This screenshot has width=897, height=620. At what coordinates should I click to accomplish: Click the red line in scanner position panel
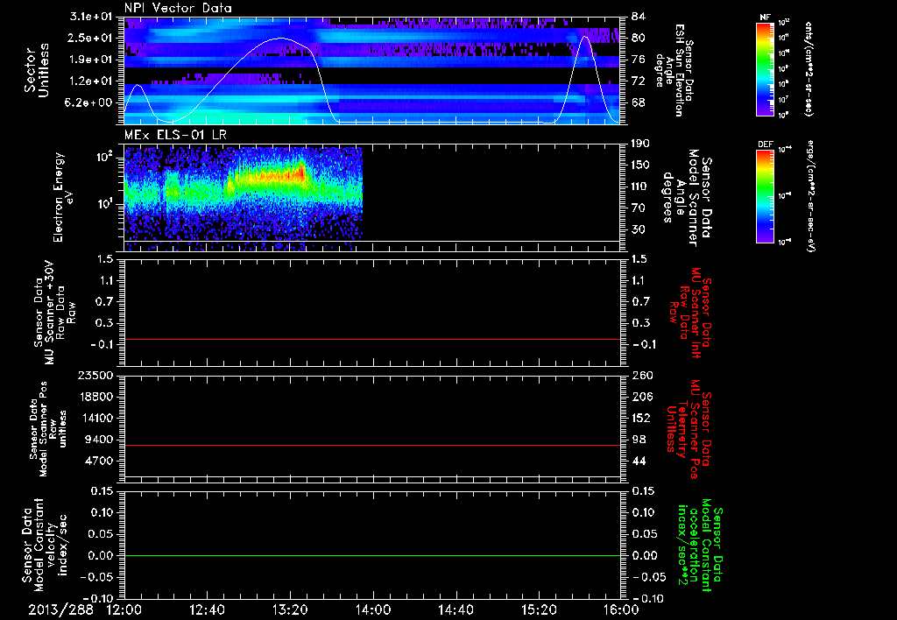[372, 445]
